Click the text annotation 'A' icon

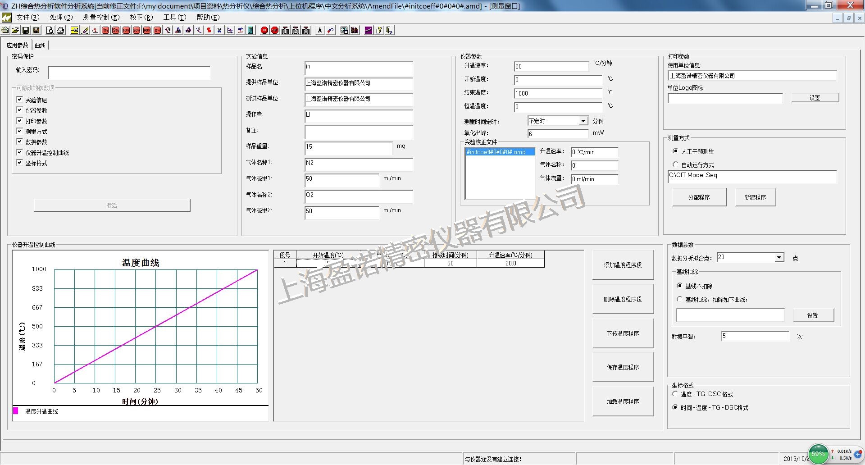coord(320,30)
